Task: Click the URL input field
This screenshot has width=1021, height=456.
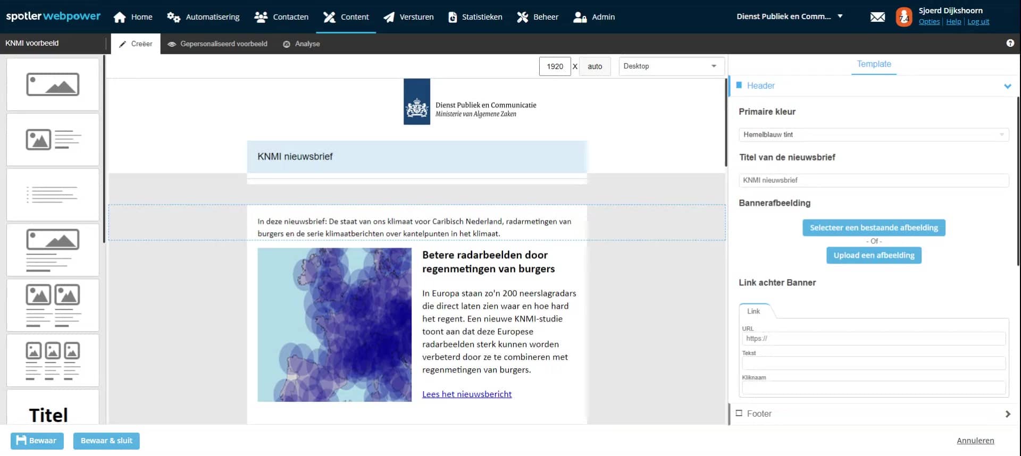Action: coord(873,339)
